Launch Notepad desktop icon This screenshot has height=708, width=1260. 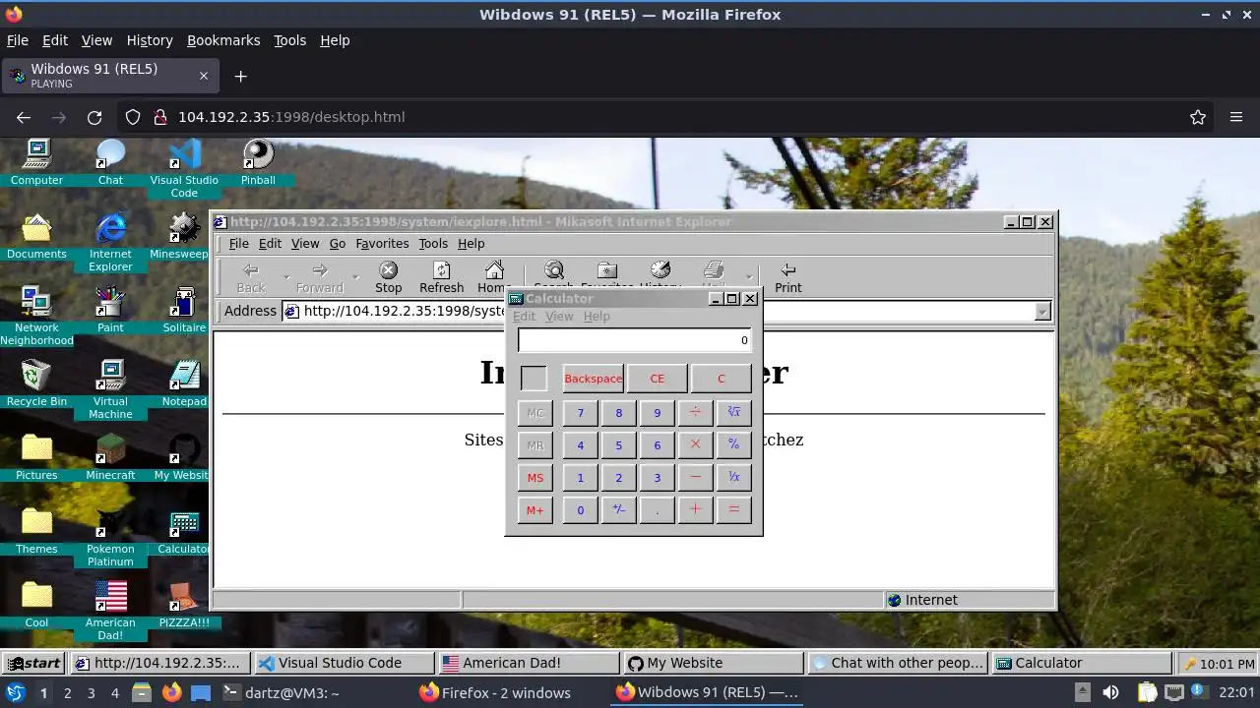click(184, 383)
